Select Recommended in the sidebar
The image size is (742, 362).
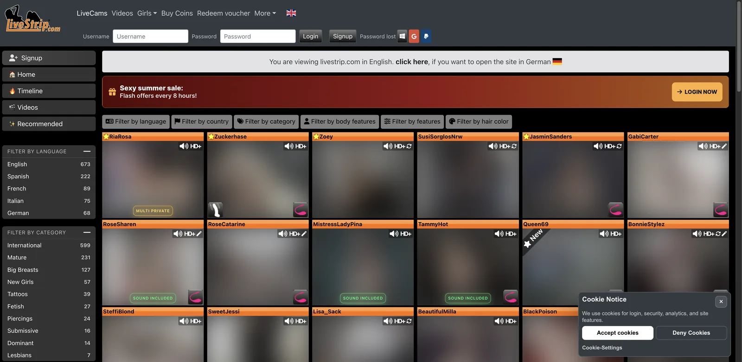pos(49,124)
